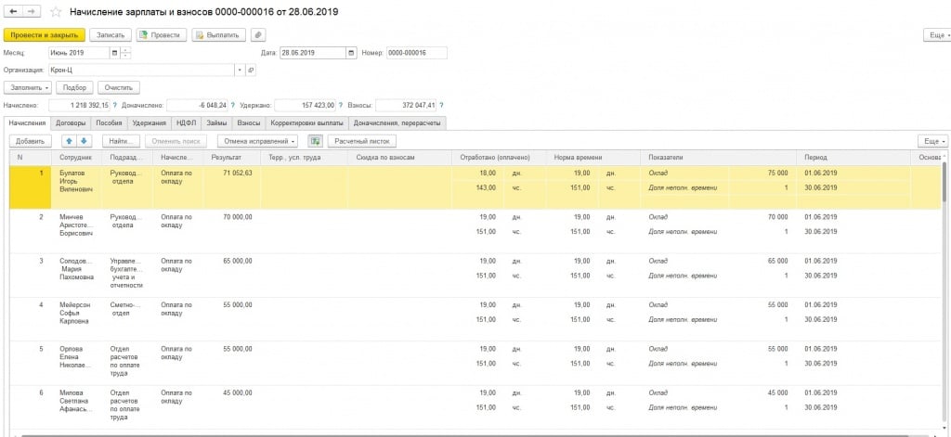This screenshot has height=437, width=951.
Task: Click the Месяц stepper next to Июнь 2019
Action: click(x=126, y=53)
